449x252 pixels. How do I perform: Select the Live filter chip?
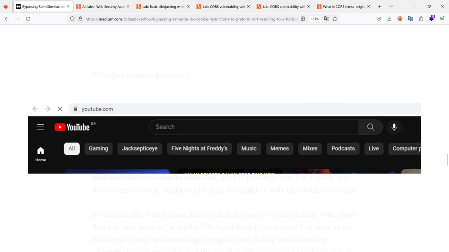[374, 149]
